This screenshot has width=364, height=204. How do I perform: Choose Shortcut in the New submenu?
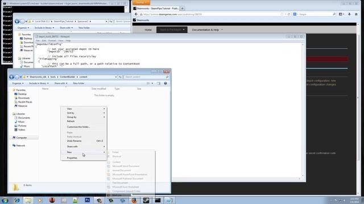coord(130,156)
